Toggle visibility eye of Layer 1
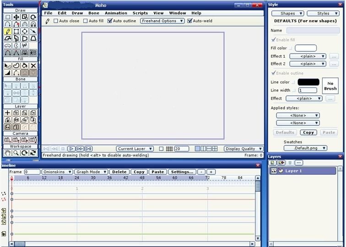The width and height of the screenshot is (346, 247). coord(274,171)
